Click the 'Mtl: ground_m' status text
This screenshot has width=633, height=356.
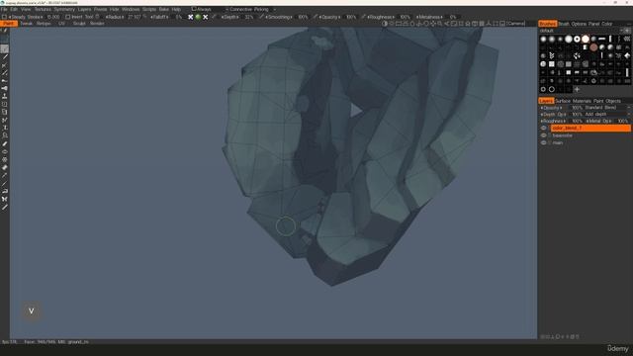[x=73, y=342]
